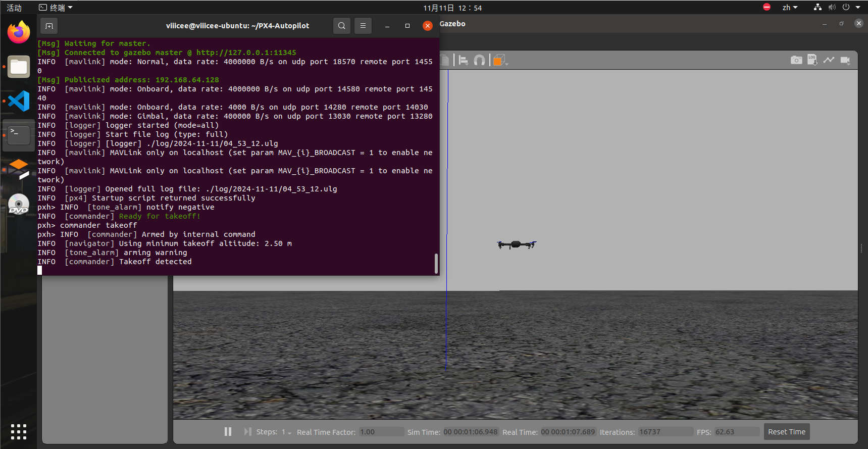The height and width of the screenshot is (449, 868).
Task: Click the Real Time Factor field
Action: point(381,432)
